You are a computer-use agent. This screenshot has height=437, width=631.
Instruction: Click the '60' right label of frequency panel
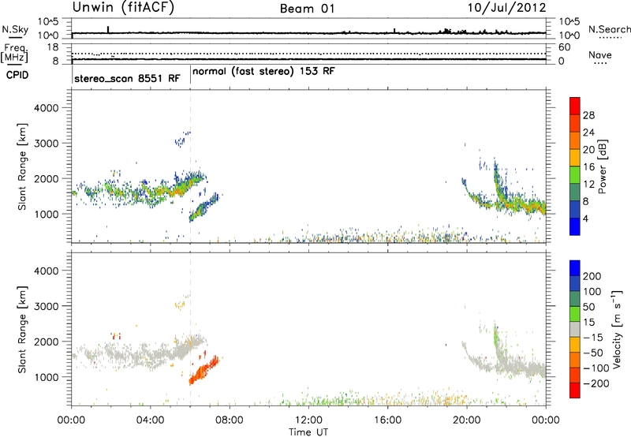point(564,47)
